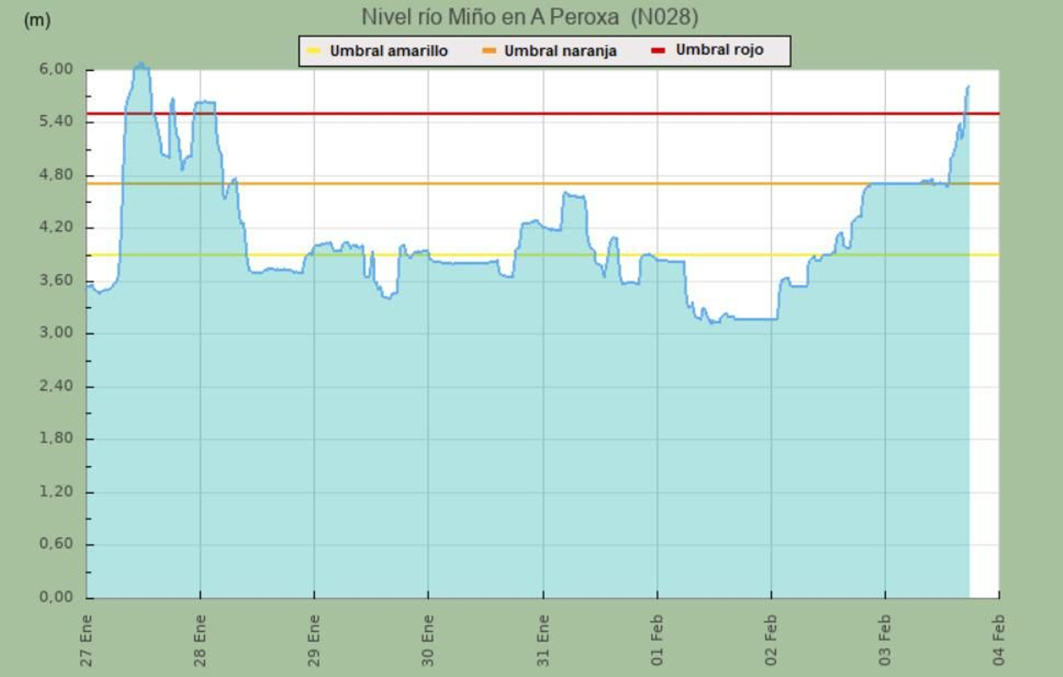Viewport: 1063px width, 677px height.
Task: Click the yellow swatch in the legend
Action: [314, 51]
